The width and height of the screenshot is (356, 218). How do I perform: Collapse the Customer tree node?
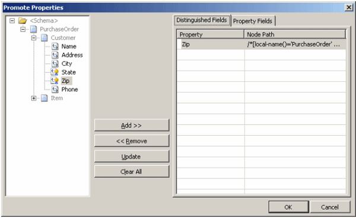[34, 38]
